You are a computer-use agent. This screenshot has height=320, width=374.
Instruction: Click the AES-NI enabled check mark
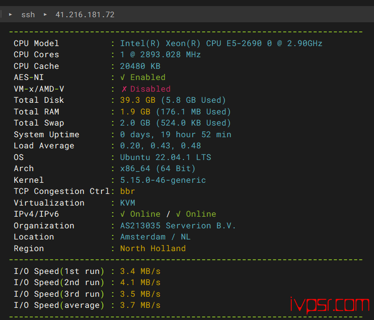pos(123,77)
